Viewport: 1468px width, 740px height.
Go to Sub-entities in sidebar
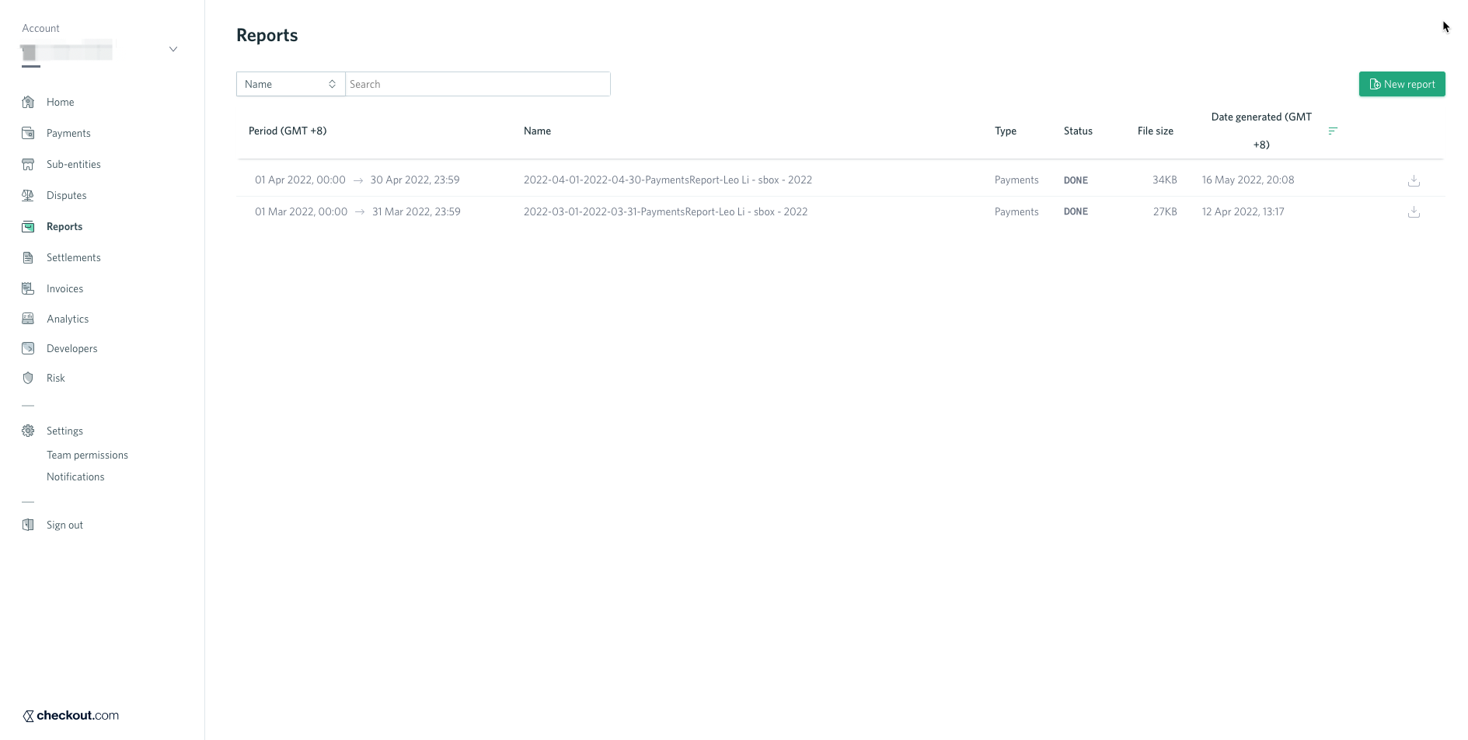pyautogui.click(x=74, y=164)
